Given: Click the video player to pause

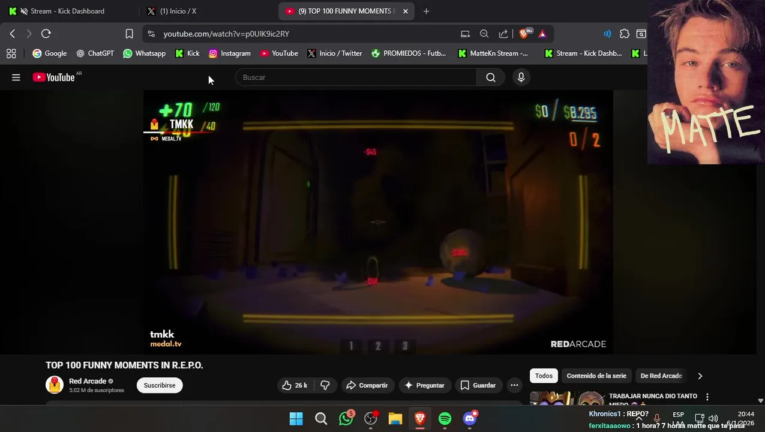Looking at the screenshot, I should point(378,222).
